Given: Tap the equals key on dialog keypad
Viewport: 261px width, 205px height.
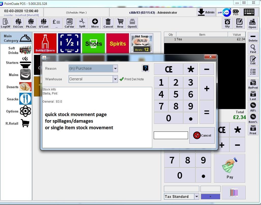Looking at the screenshot, I should click(207, 112).
